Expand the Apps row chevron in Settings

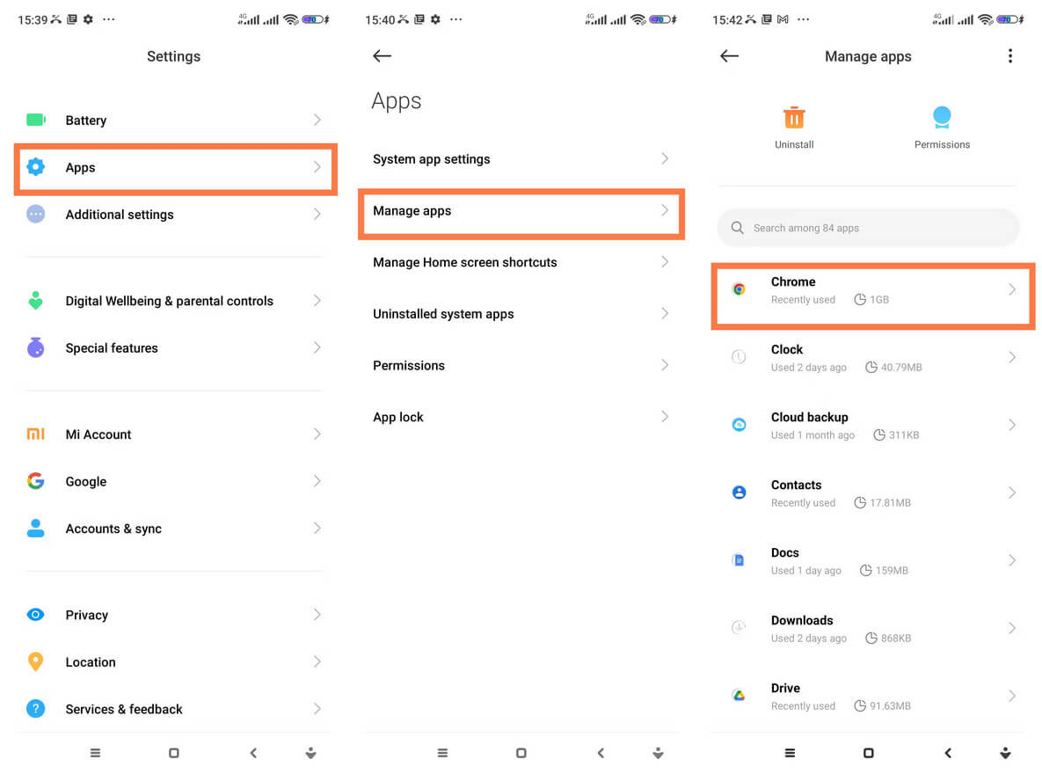pyautogui.click(x=317, y=167)
